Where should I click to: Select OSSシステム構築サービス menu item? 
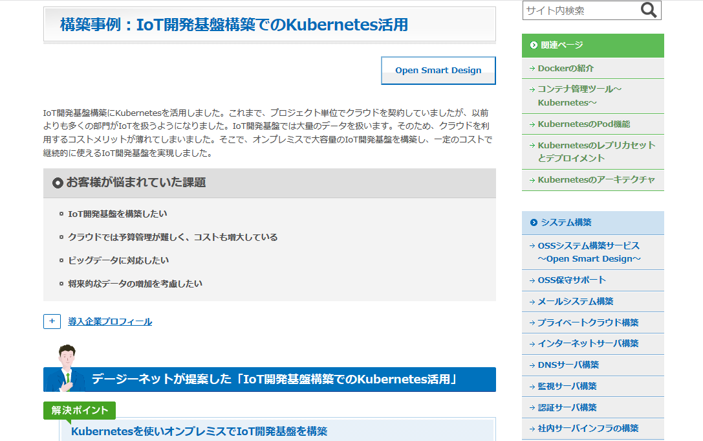588,252
